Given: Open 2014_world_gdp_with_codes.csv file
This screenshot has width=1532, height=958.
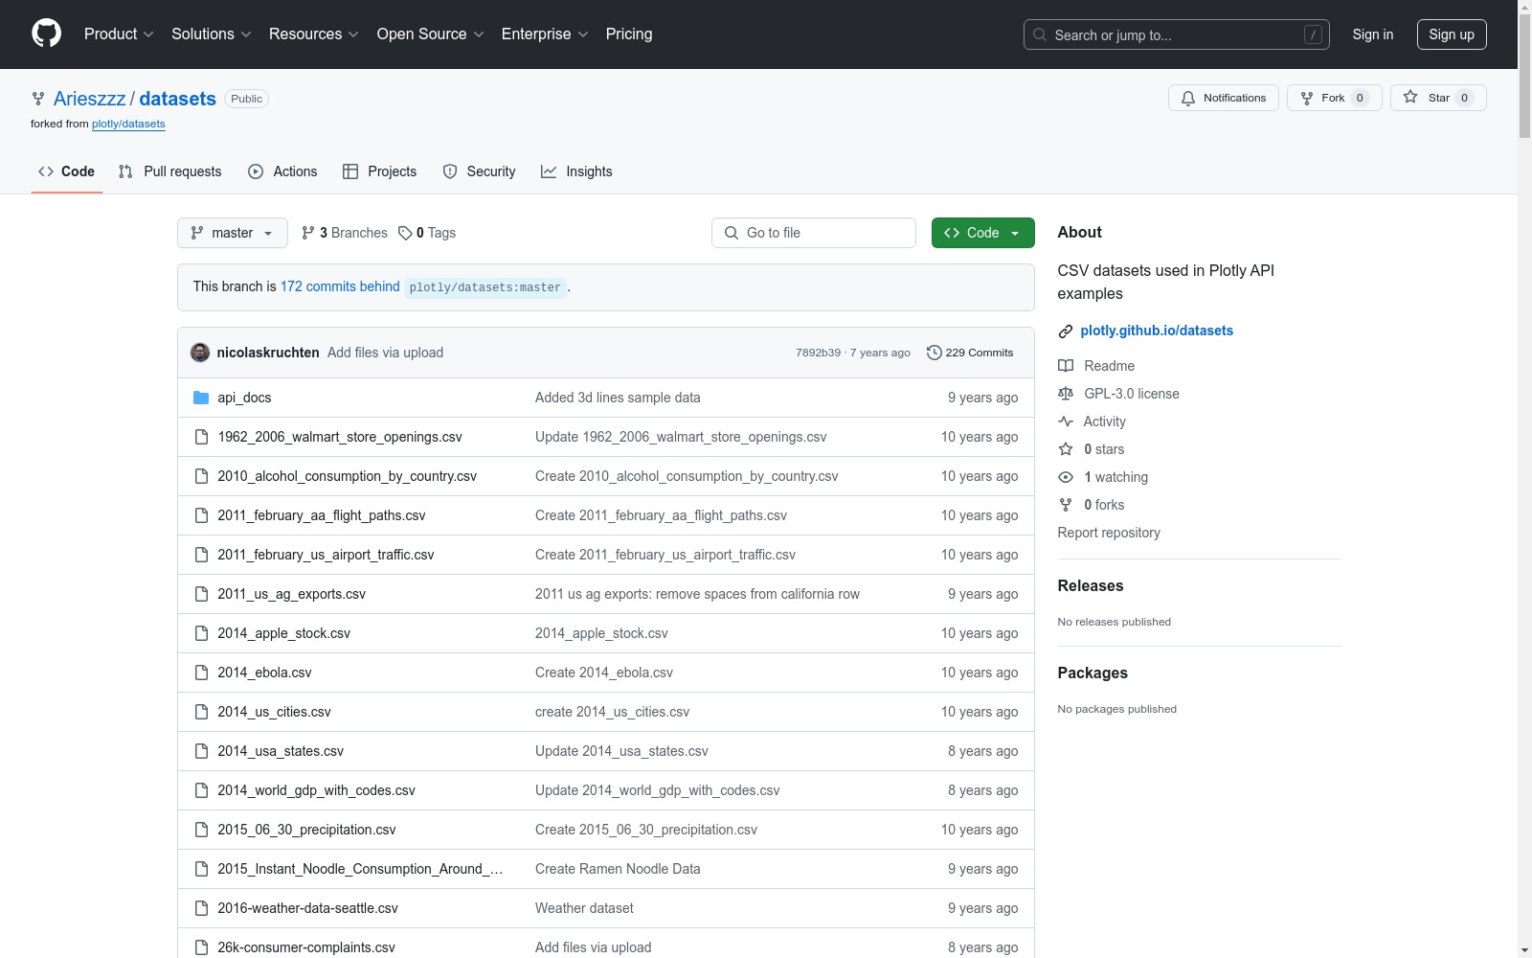Looking at the screenshot, I should [316, 790].
